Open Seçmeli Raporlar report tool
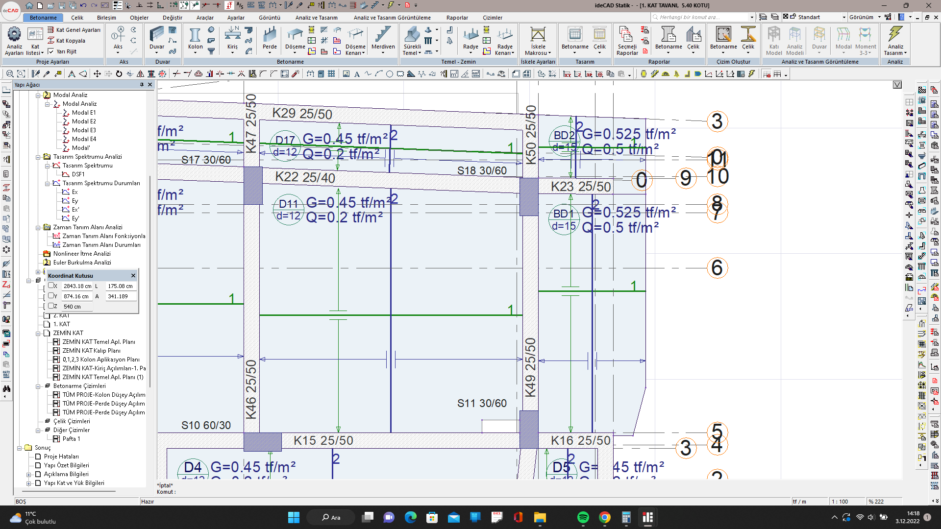941x529 pixels. (627, 41)
